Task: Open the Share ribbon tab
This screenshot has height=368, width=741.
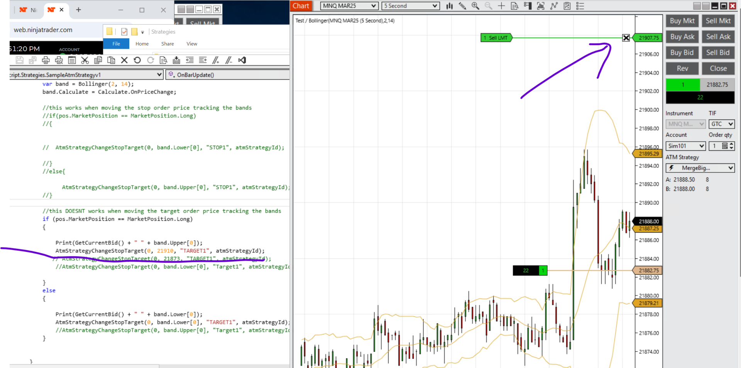Action: (167, 44)
